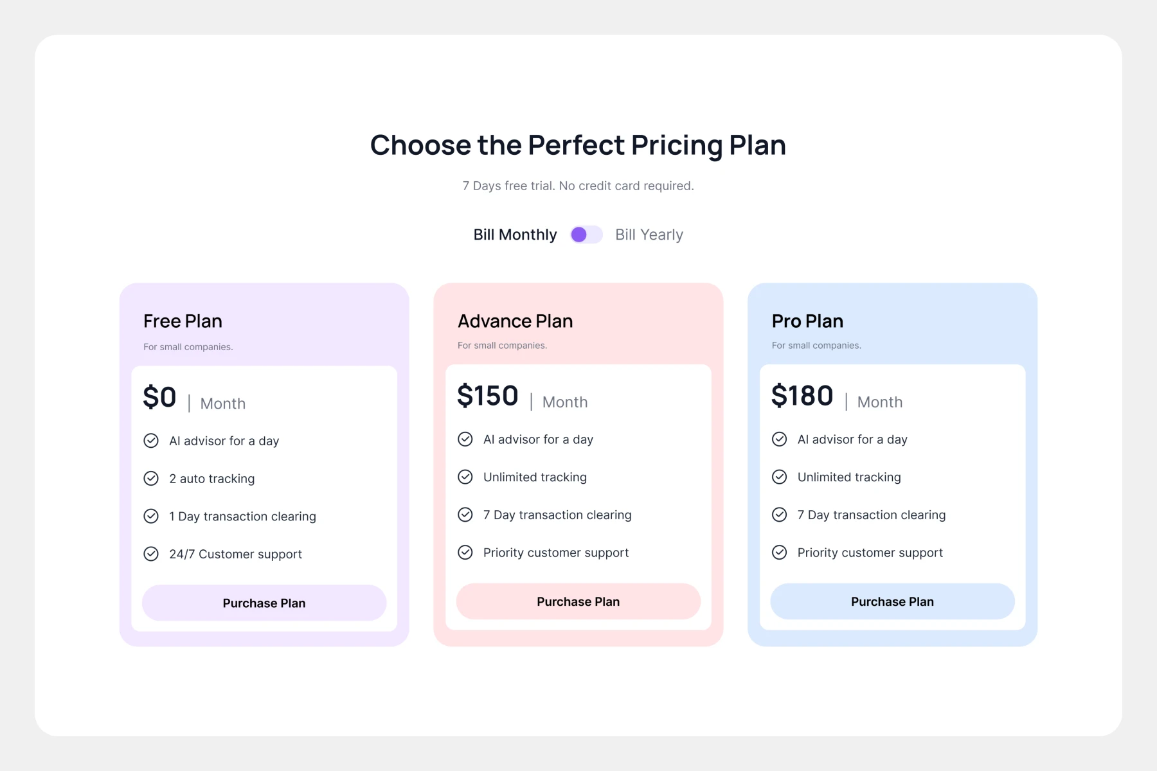Click checkmark icon for Advance Plan Unlimited tracking

point(465,477)
